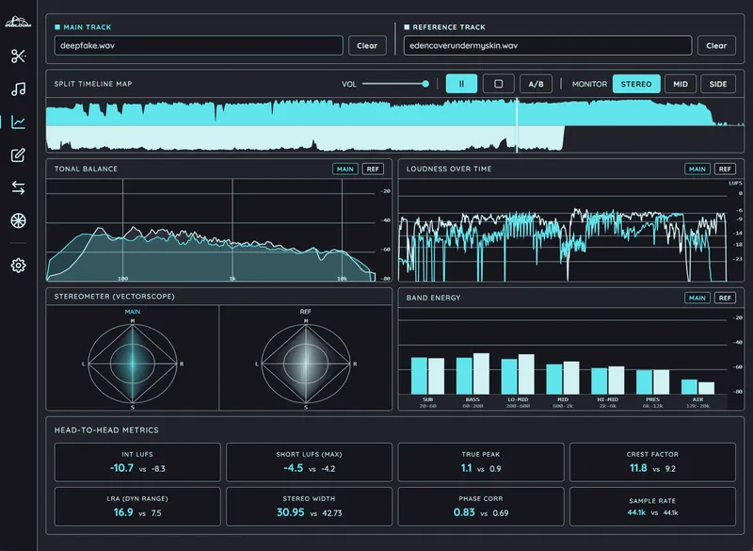The image size is (753, 551).
Task: Stop playback with the square button
Action: [x=499, y=84]
